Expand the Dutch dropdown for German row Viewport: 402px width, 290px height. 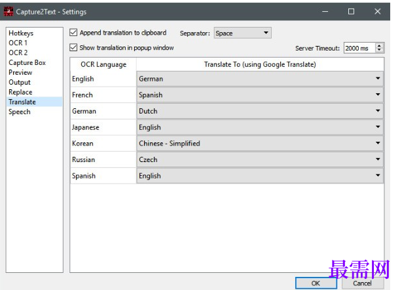coord(260,111)
